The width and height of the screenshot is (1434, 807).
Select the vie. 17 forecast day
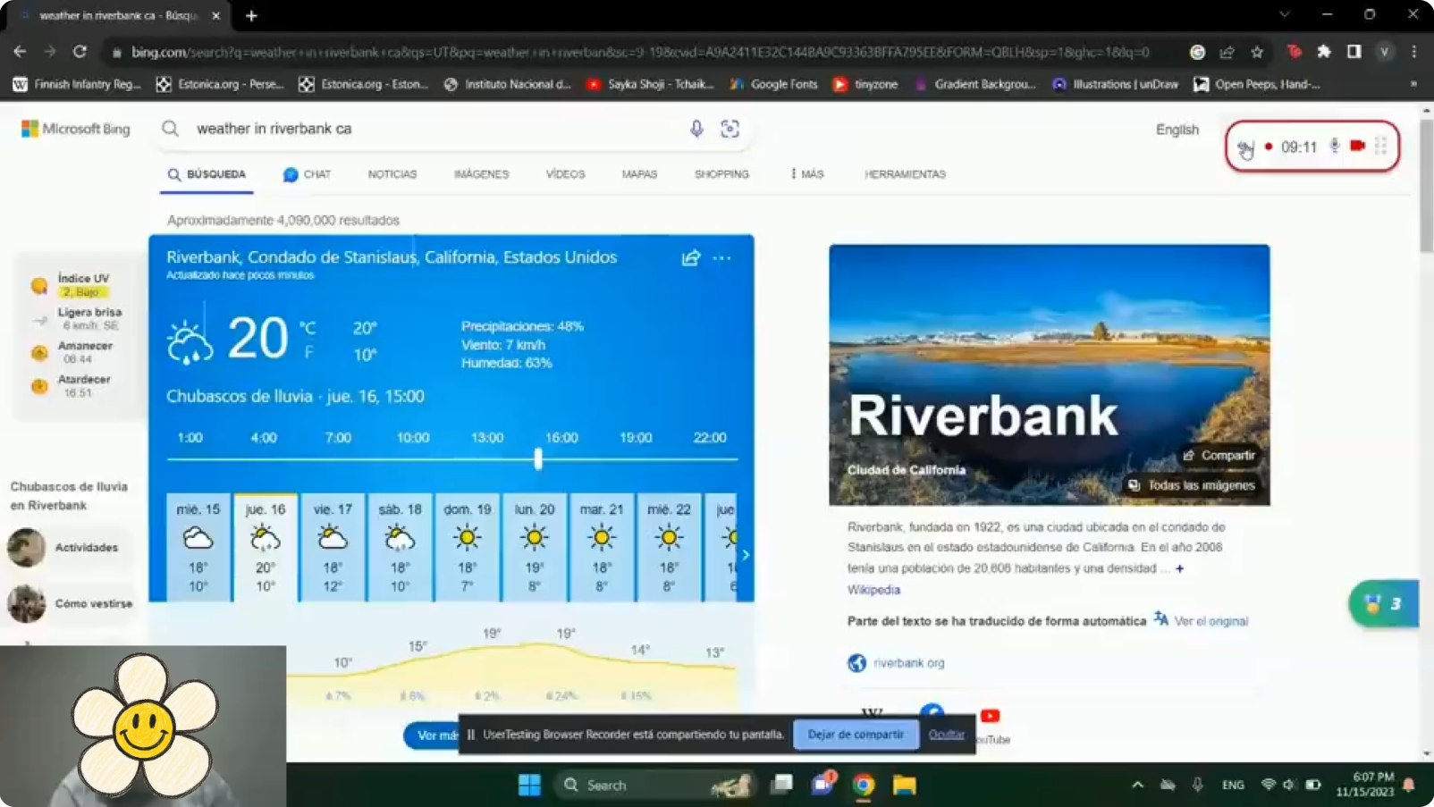[333, 546]
